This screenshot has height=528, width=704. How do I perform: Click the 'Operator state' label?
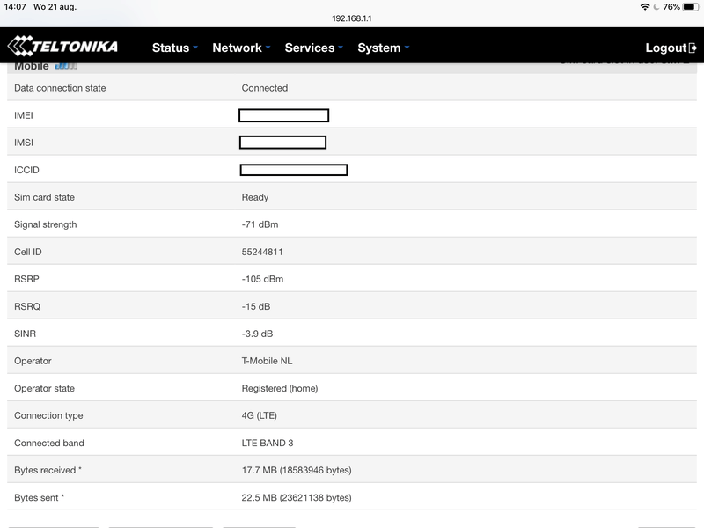pyautogui.click(x=44, y=388)
